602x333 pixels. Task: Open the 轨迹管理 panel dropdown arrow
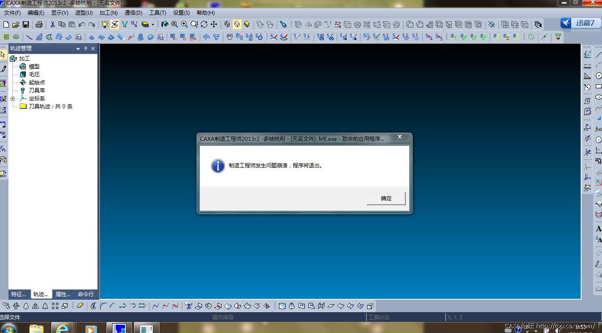click(78, 48)
